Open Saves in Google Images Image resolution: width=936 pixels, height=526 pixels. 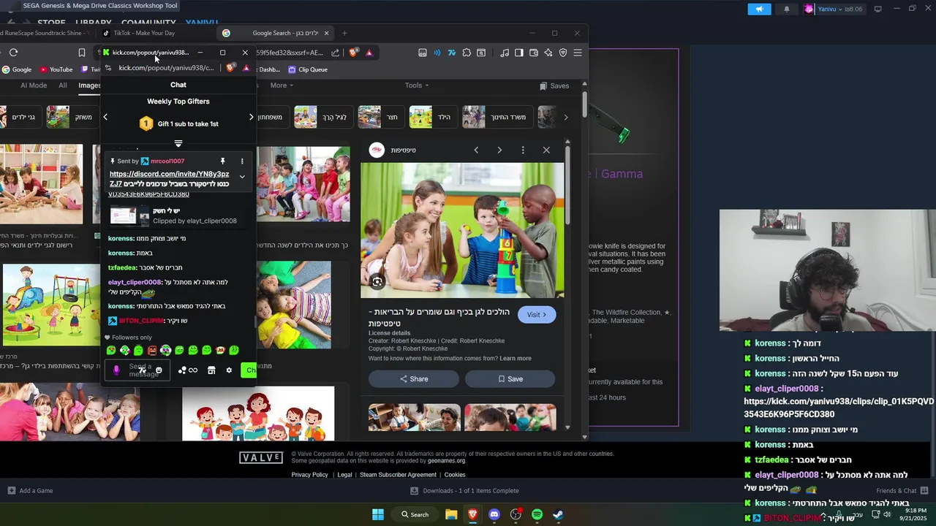[x=554, y=85]
